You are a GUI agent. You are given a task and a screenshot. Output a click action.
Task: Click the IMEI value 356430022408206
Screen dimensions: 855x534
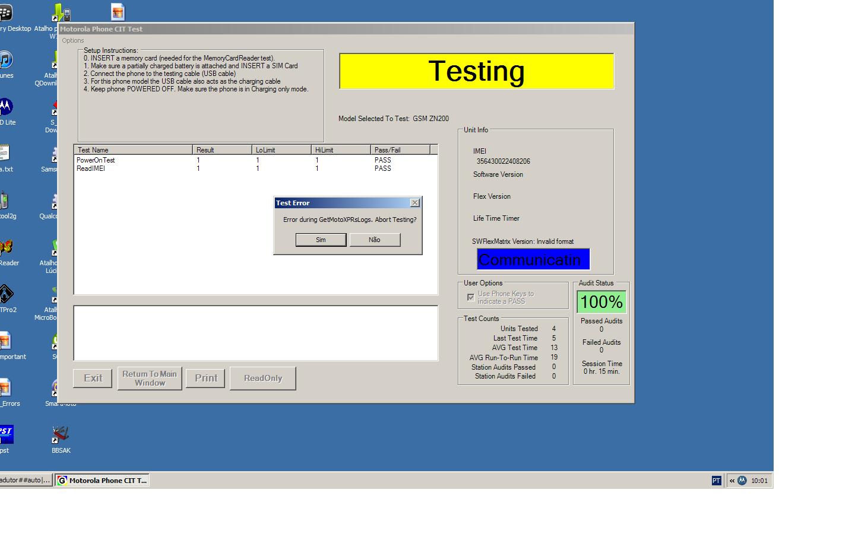tap(503, 161)
